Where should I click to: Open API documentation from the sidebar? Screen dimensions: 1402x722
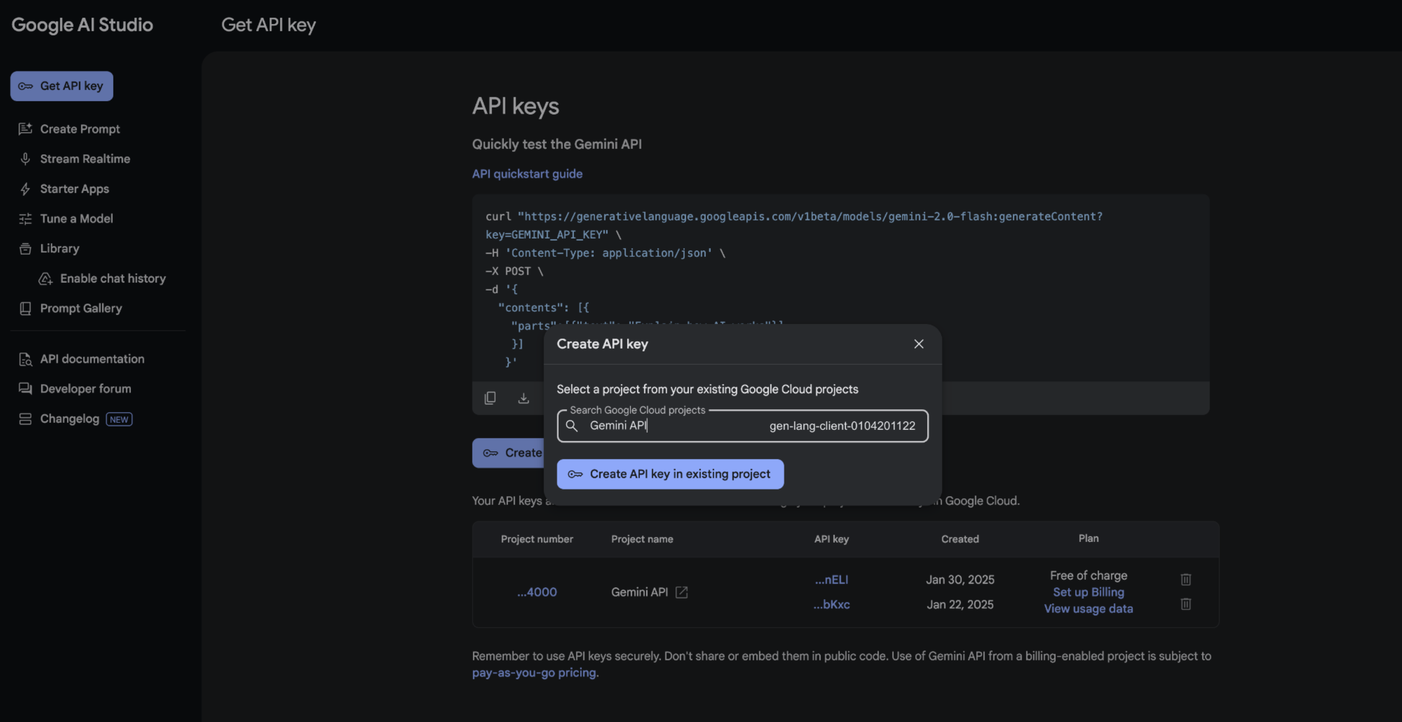[x=92, y=359]
